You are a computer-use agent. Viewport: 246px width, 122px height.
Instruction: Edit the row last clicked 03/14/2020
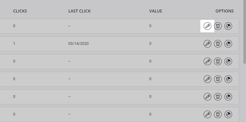[207, 44]
